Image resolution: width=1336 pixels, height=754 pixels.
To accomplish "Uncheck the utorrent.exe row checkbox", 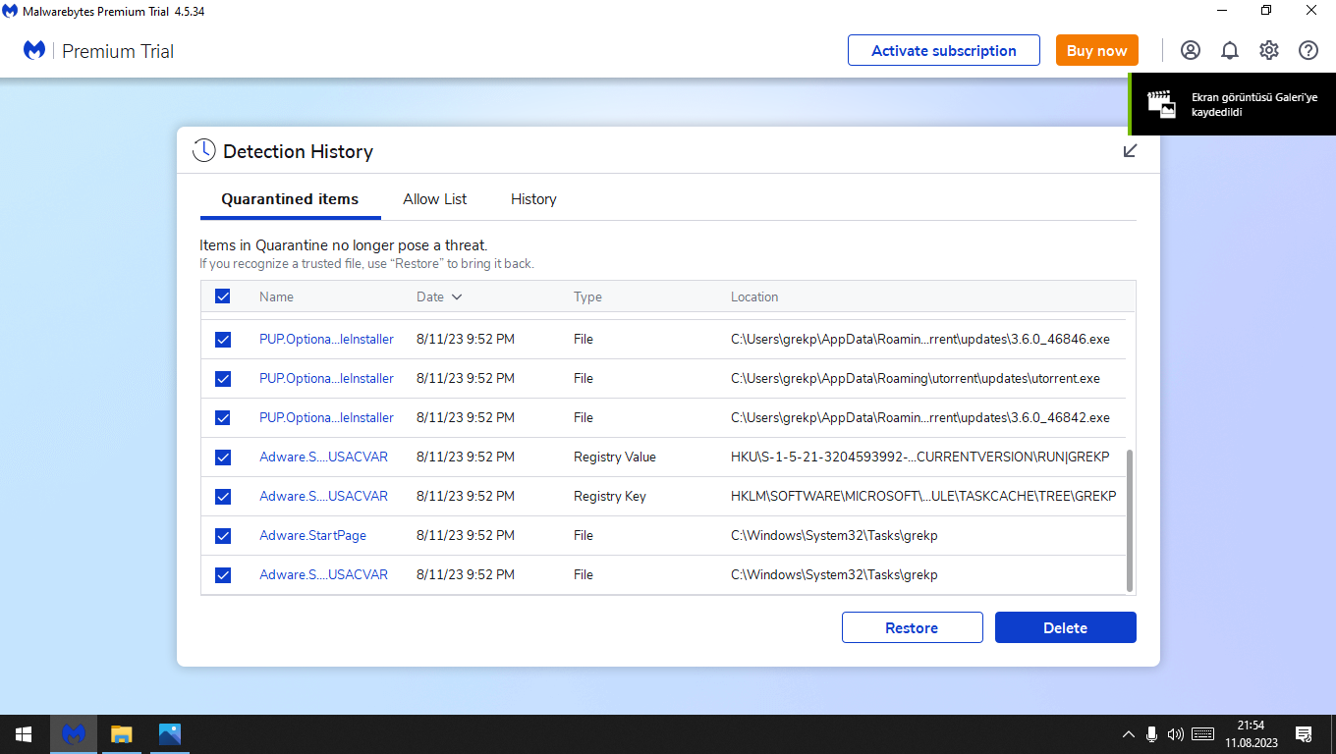I will coord(222,379).
